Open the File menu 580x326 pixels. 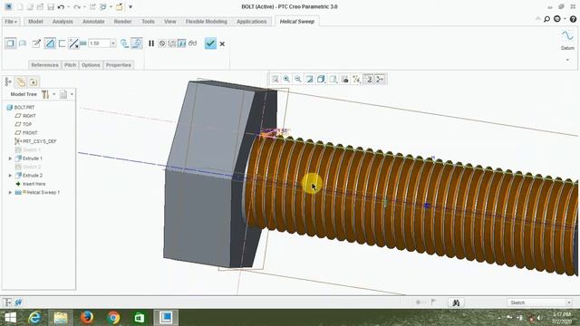11,22
